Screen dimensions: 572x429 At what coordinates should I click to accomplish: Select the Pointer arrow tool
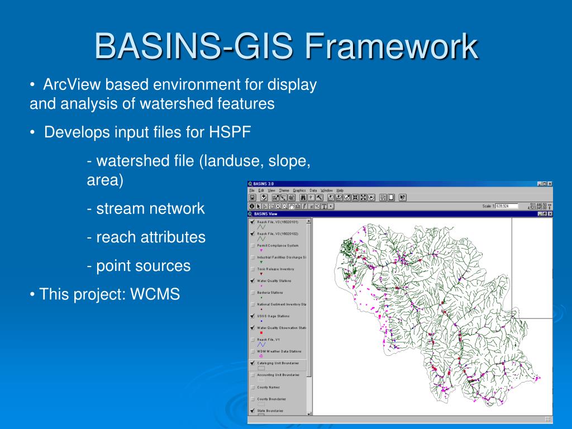click(x=258, y=206)
